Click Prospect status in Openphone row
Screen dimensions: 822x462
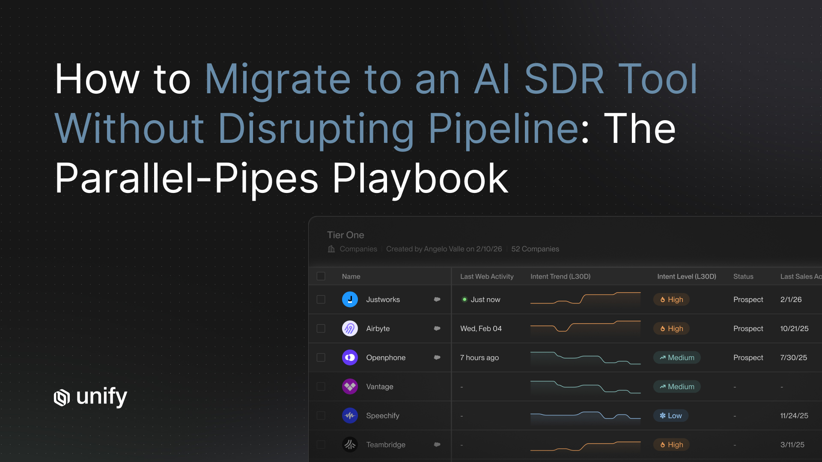coord(748,358)
